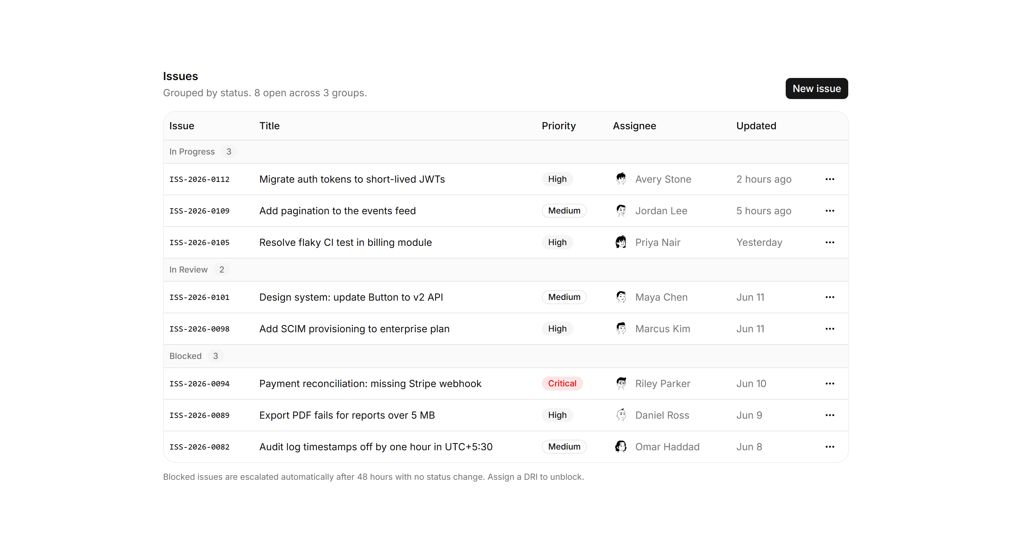Open actions menu for ISS-2026-0109
The height and width of the screenshot is (550, 1012).
pos(830,211)
